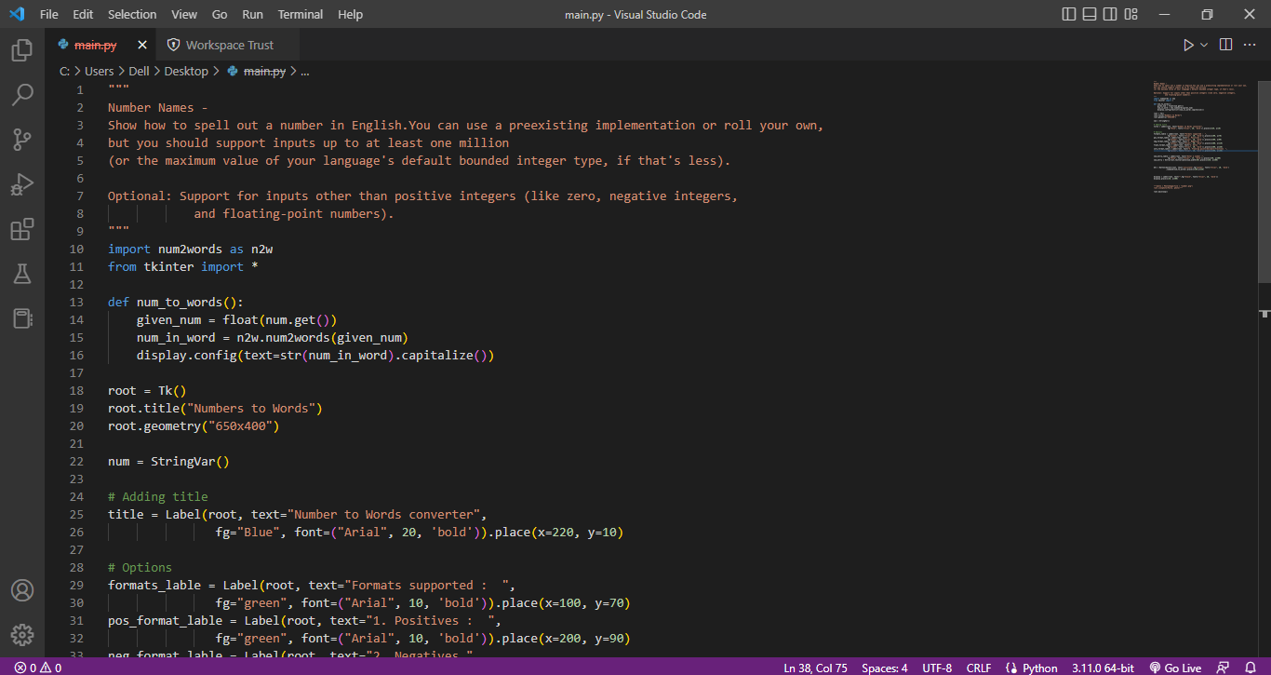This screenshot has height=675, width=1271.
Task: Change end of line sequence CRLF
Action: (979, 668)
